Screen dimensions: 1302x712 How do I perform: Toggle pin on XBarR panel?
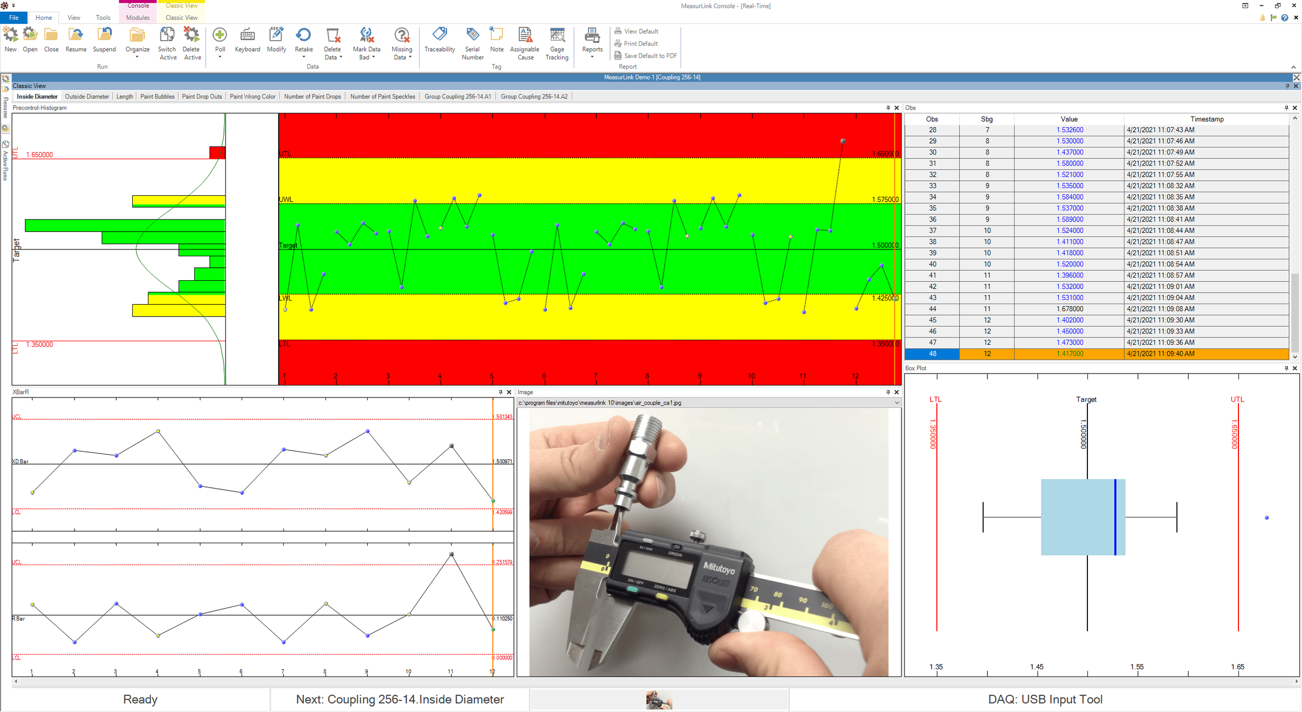coord(500,392)
